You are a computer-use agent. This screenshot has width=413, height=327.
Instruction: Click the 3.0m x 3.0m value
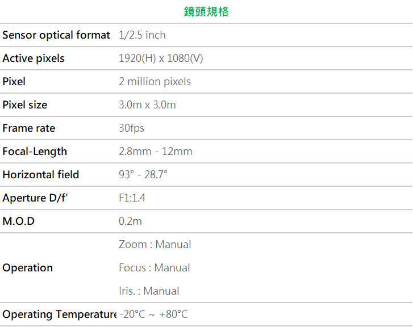pos(147,105)
